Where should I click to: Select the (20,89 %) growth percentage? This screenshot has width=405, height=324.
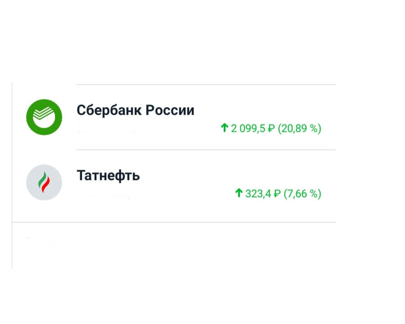(300, 128)
